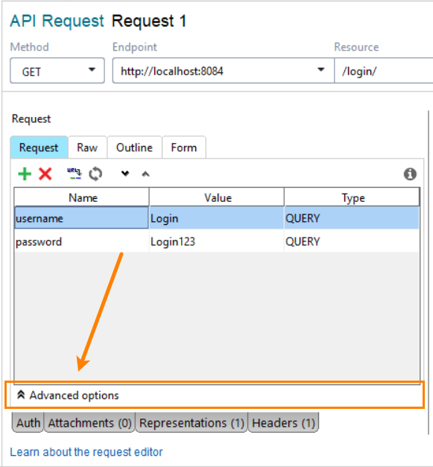Click the Resource field containing /login/

point(384,71)
